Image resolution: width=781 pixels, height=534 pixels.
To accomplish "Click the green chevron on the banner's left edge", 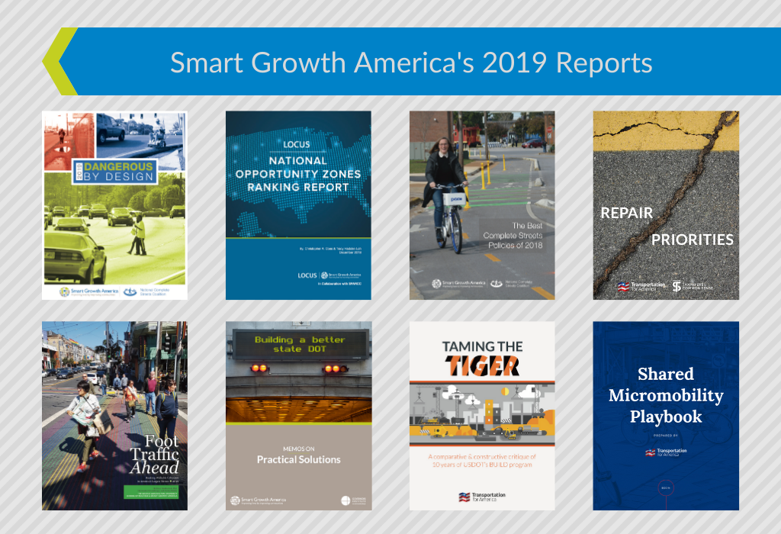I will coord(58,61).
